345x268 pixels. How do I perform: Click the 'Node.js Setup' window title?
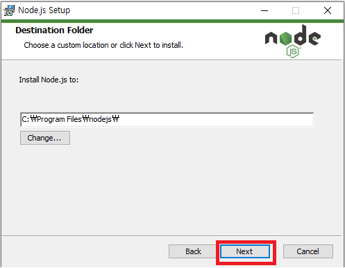pyautogui.click(x=44, y=10)
